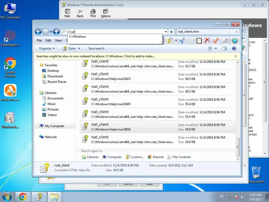Go Back in the Remote Administration Tools help

(80, 13)
